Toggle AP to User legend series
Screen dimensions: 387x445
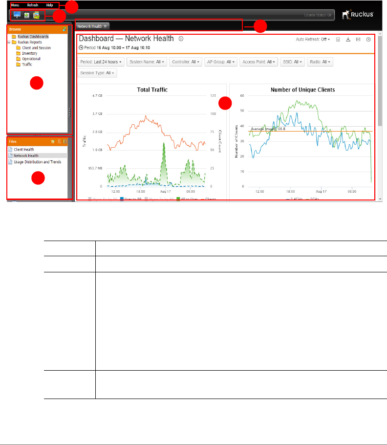coord(187,199)
